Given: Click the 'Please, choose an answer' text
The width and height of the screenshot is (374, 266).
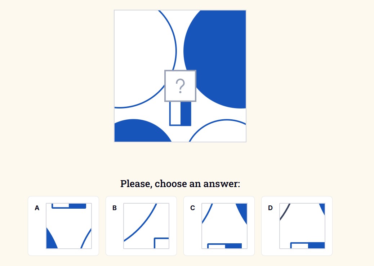Looking at the screenshot, I should [180, 184].
